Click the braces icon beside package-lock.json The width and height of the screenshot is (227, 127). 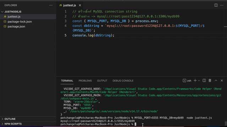[5, 22]
